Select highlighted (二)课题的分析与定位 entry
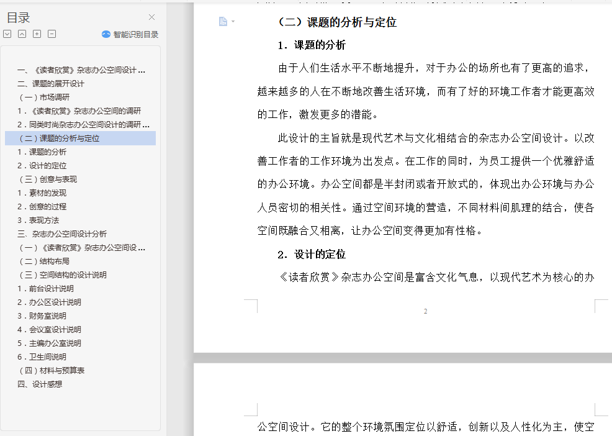This screenshot has width=612, height=436. pyautogui.click(x=81, y=139)
